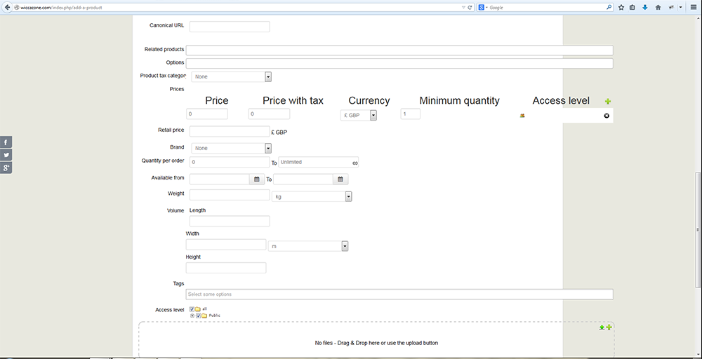The height and width of the screenshot is (359, 702).
Task: Click the Firefox home button
Action: (658, 7)
